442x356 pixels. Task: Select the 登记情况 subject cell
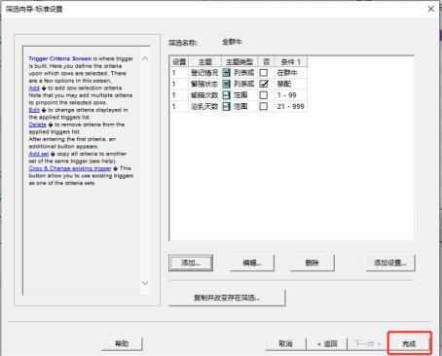click(x=204, y=73)
